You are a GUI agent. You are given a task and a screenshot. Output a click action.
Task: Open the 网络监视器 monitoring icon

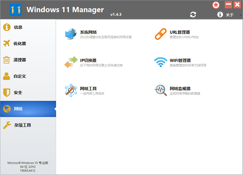(x=160, y=90)
